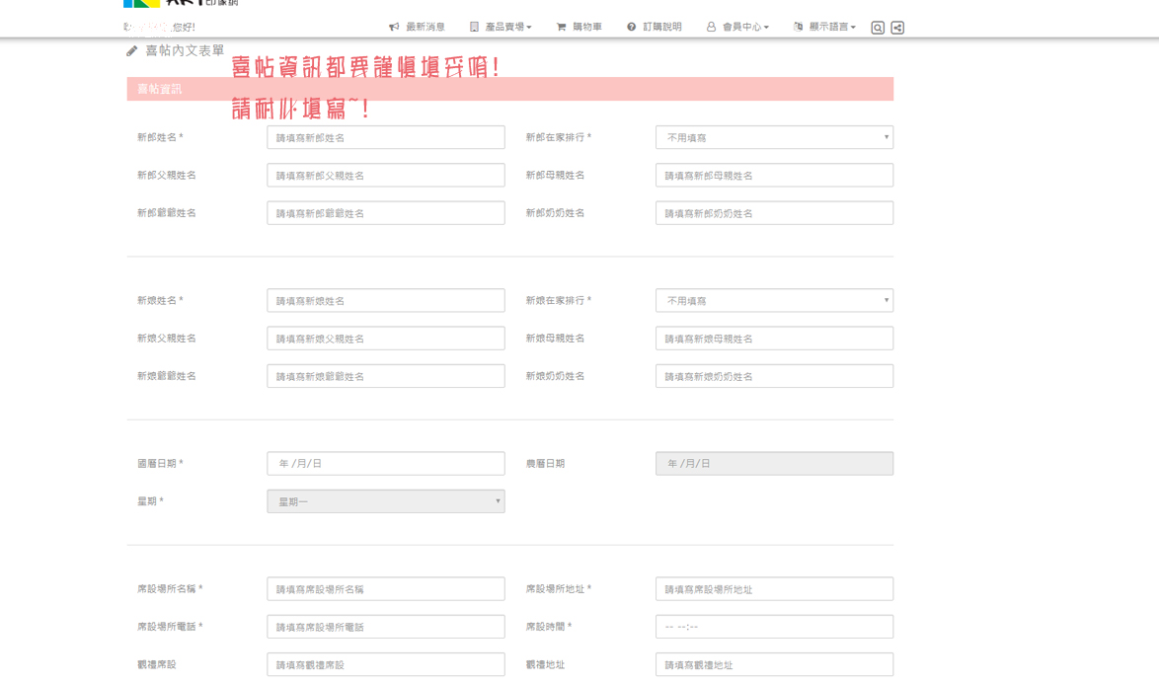Focus the 新郎爺爺姓名 input field

coord(386,213)
